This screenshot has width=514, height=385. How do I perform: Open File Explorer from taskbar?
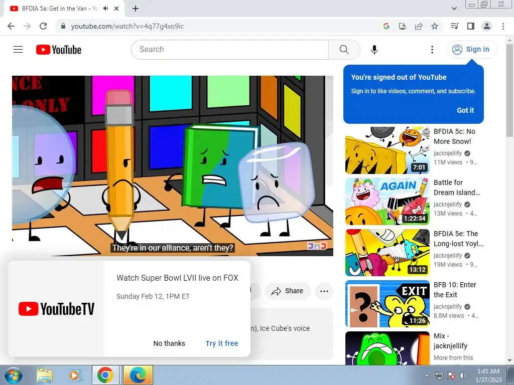coord(45,375)
